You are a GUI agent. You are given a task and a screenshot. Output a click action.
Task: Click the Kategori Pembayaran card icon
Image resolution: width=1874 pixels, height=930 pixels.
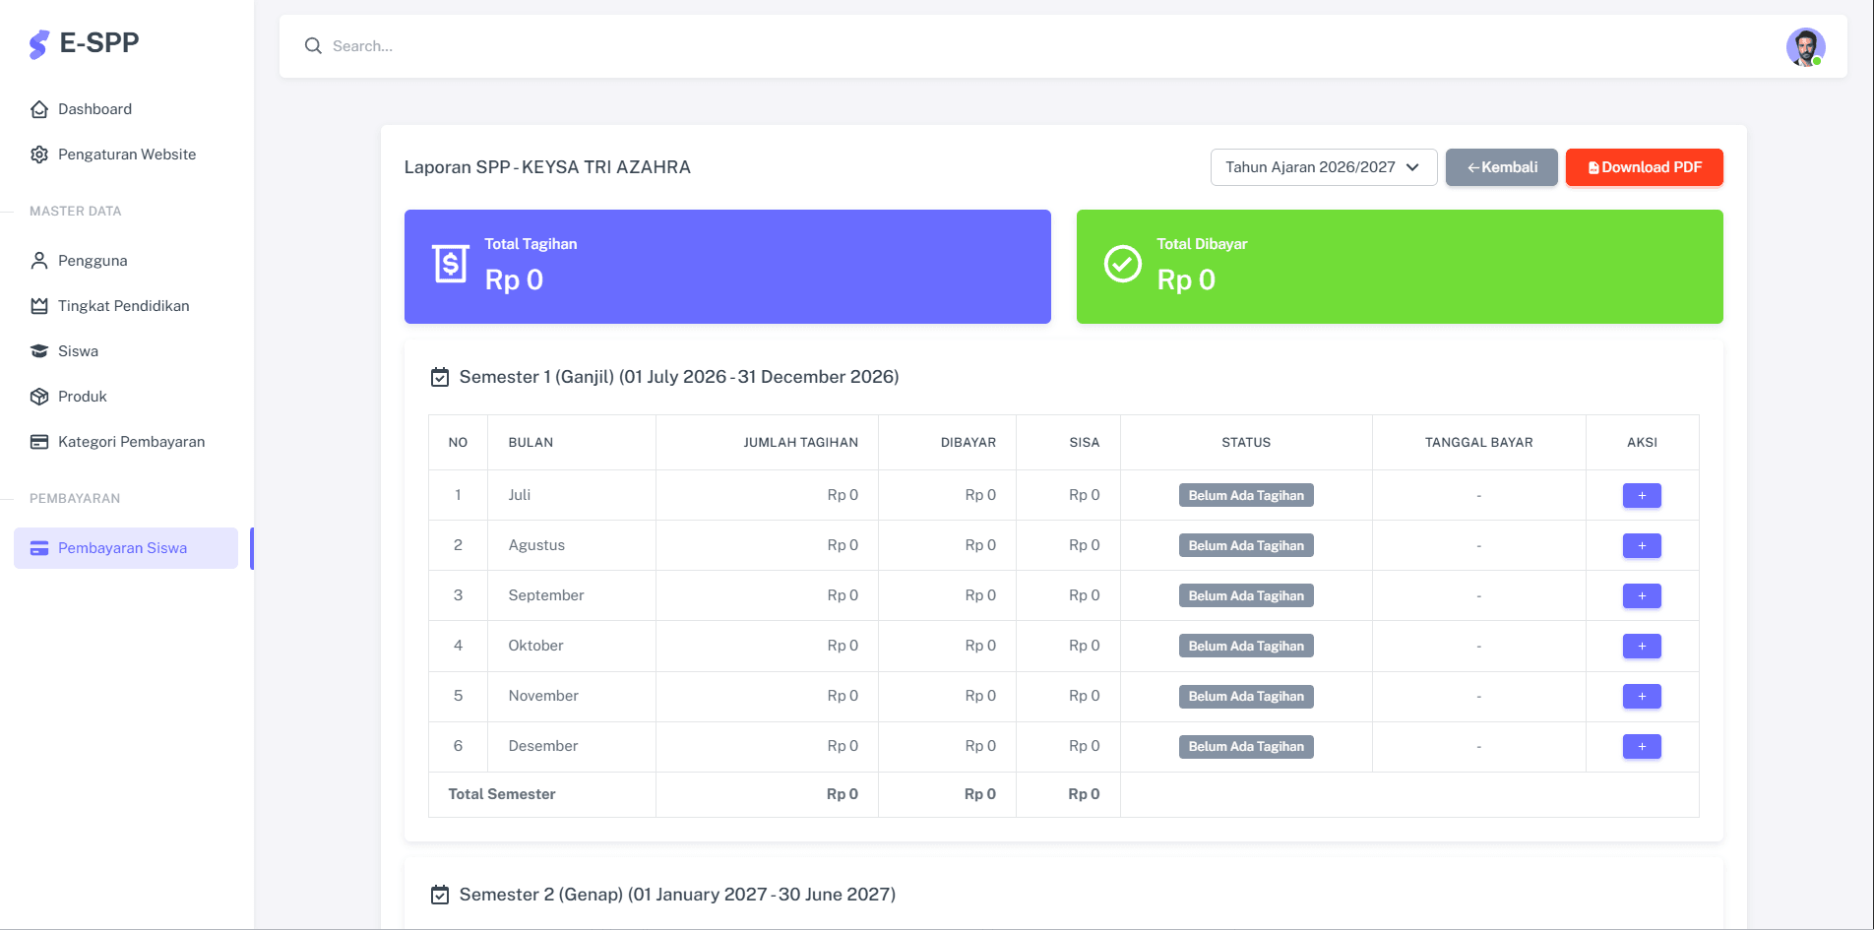pos(39,442)
